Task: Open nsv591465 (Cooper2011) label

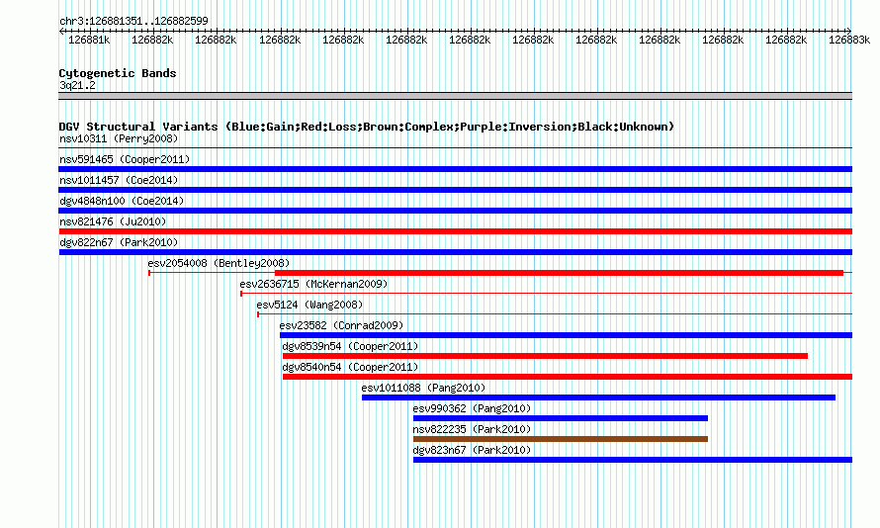Action: click(x=125, y=159)
